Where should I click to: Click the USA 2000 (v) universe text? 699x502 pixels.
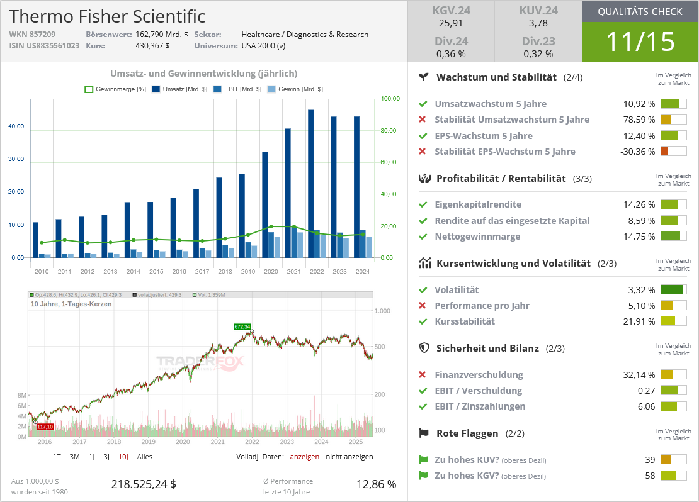click(263, 45)
